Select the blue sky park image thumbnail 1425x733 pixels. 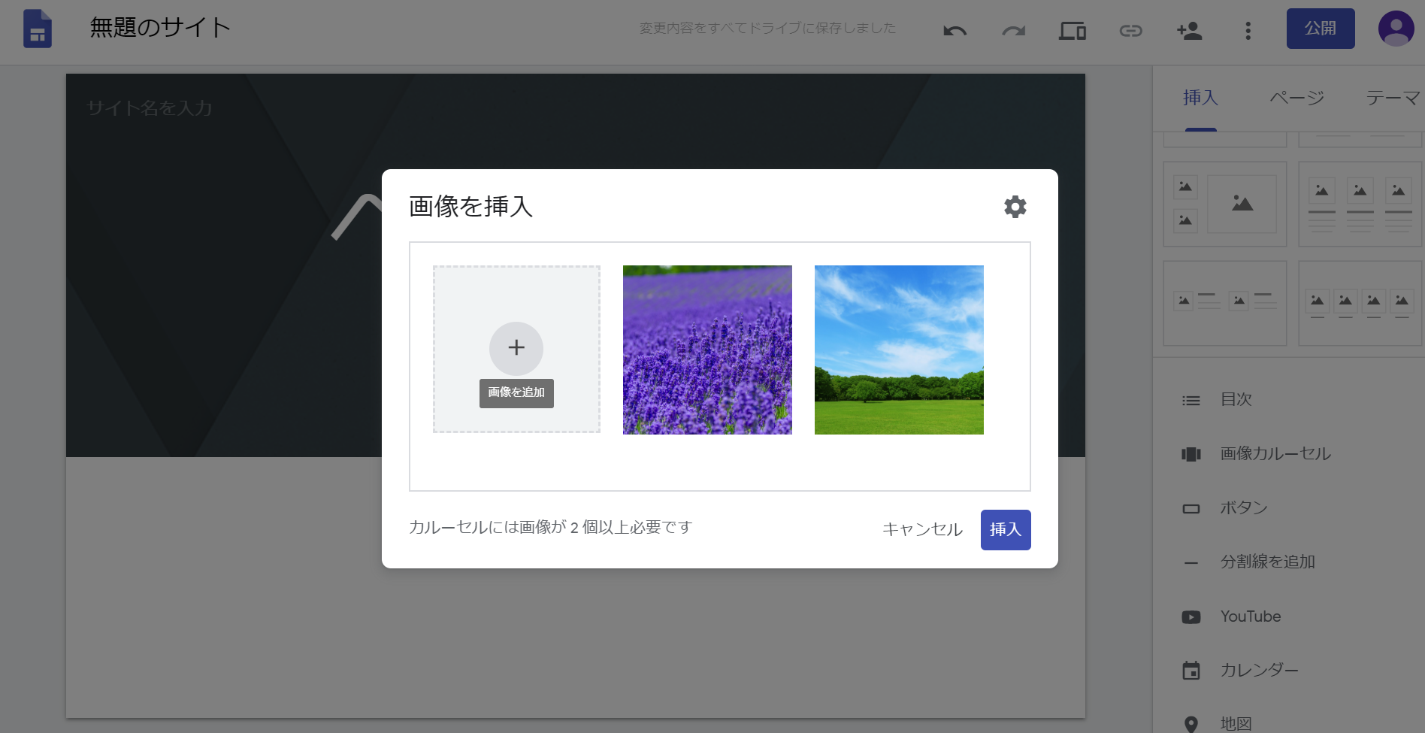tap(899, 350)
